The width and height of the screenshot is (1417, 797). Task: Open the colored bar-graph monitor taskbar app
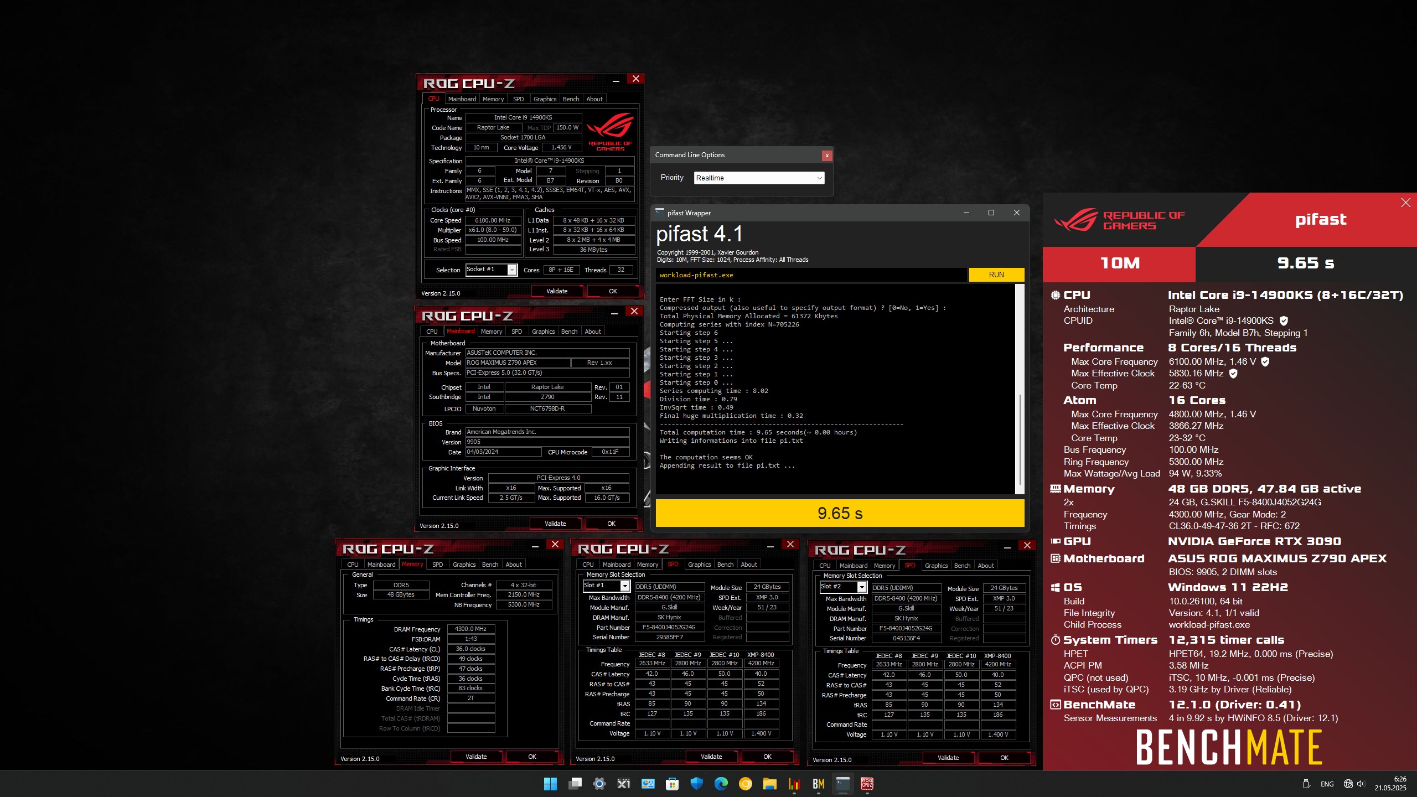(x=794, y=784)
